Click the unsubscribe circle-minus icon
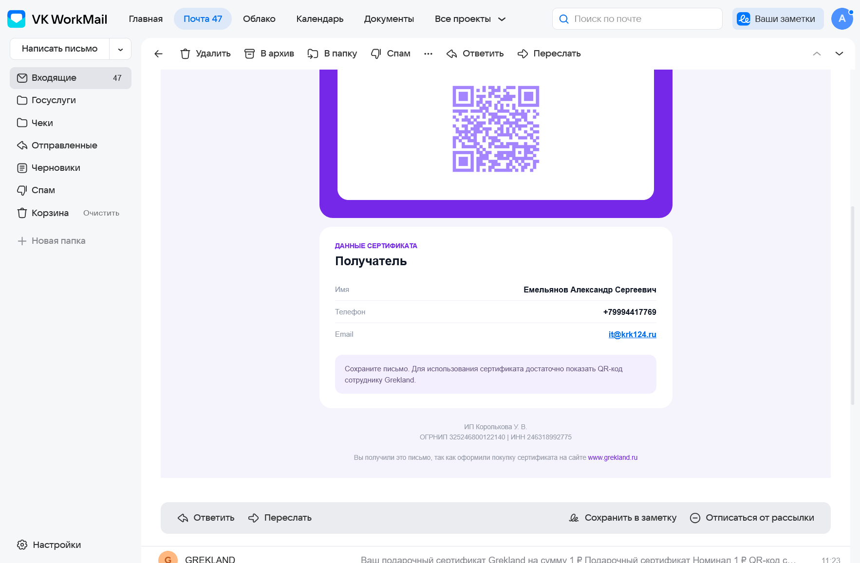The width and height of the screenshot is (860, 563). (x=695, y=518)
